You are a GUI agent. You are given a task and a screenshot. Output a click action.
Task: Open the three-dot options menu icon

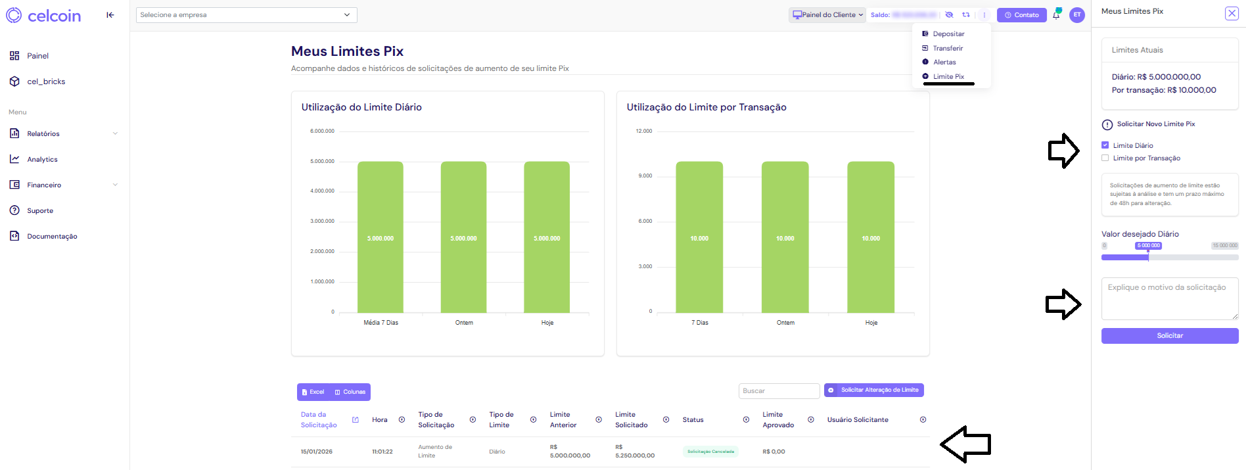pyautogui.click(x=984, y=15)
